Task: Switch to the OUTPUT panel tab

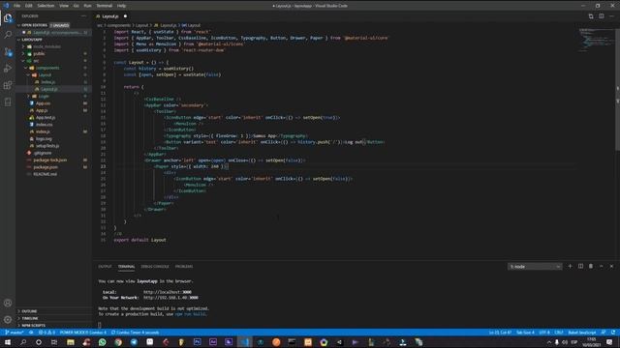Action: coord(105,267)
